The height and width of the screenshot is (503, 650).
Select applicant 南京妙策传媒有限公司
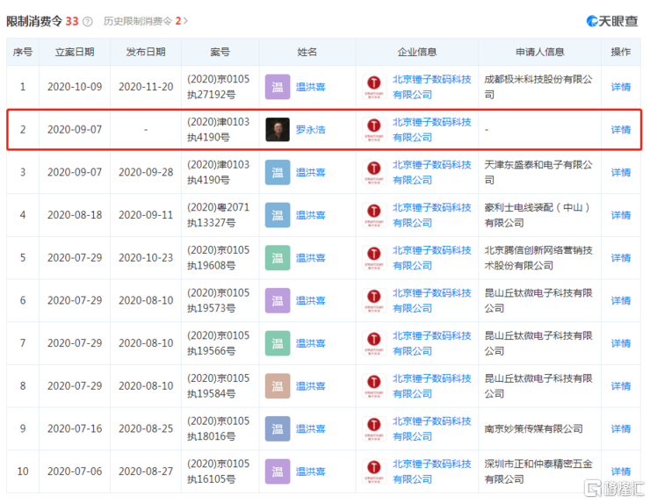tap(533, 428)
